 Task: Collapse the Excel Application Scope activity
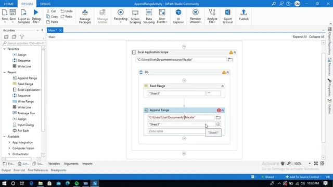[235, 52]
